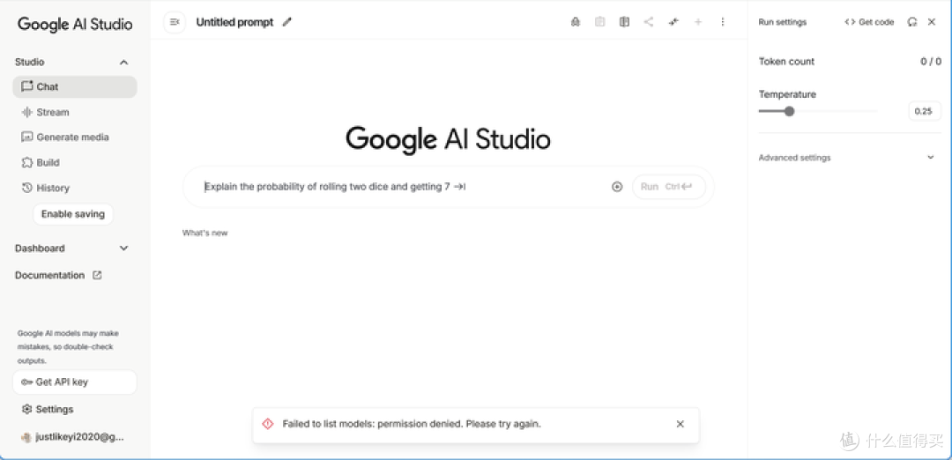The image size is (952, 460).
Task: Click the AI models may make mistakes disclaimer
Action: pyautogui.click(x=68, y=347)
